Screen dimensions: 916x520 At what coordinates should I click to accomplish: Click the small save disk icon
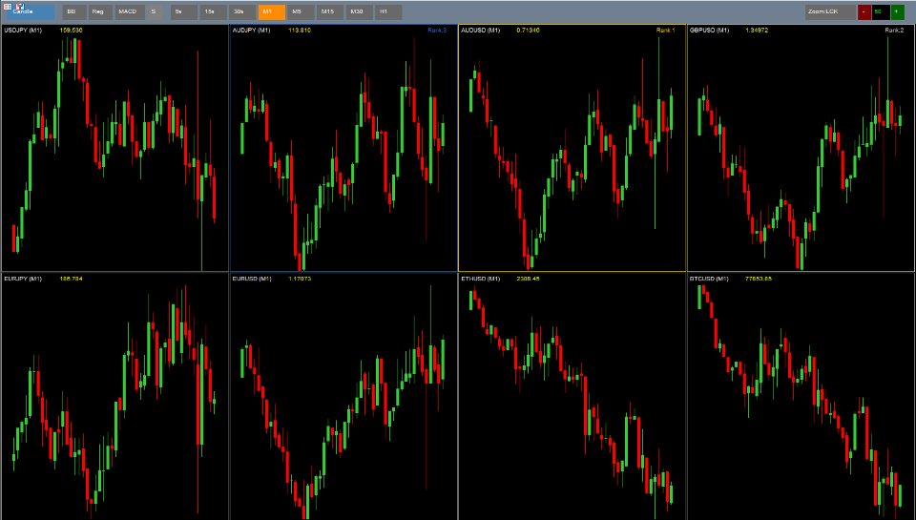20,7
